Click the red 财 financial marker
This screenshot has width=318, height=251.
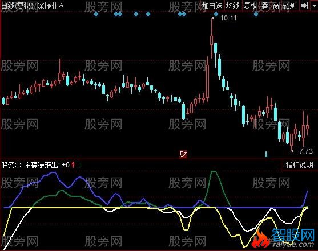(183, 154)
